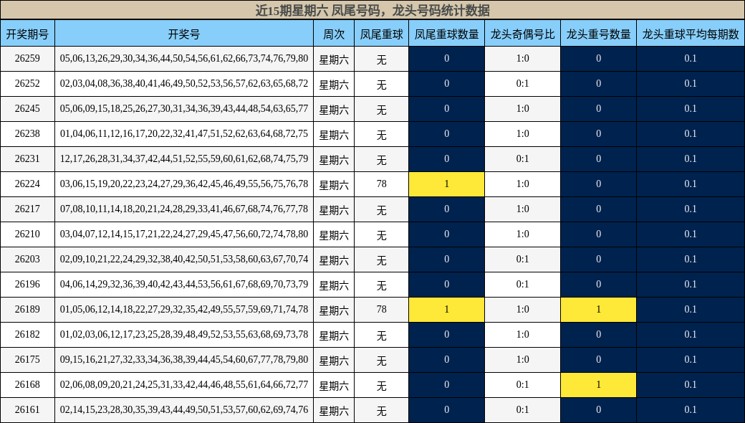Select issue number 26217
Screen dimensions: 745x423
(x=27, y=209)
